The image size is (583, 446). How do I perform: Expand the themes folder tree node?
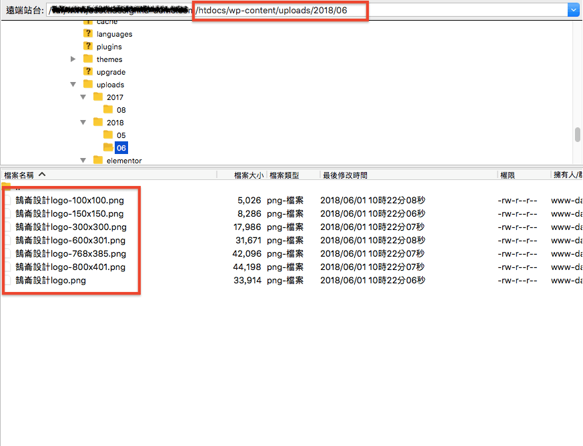tap(73, 59)
